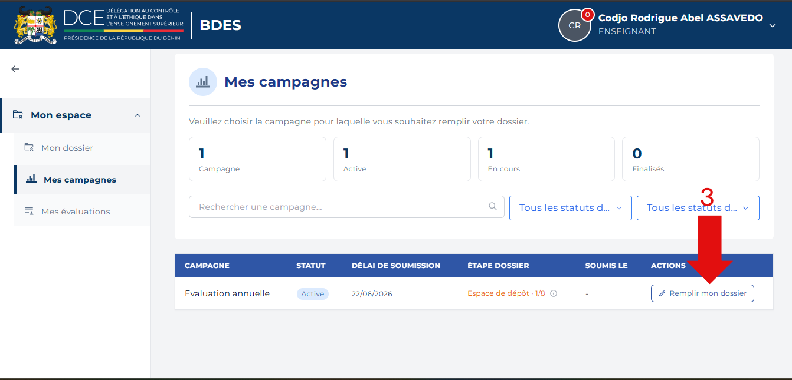Open the first Tous les statuts dropdown
Viewport: 792px width, 380px height.
click(570, 208)
